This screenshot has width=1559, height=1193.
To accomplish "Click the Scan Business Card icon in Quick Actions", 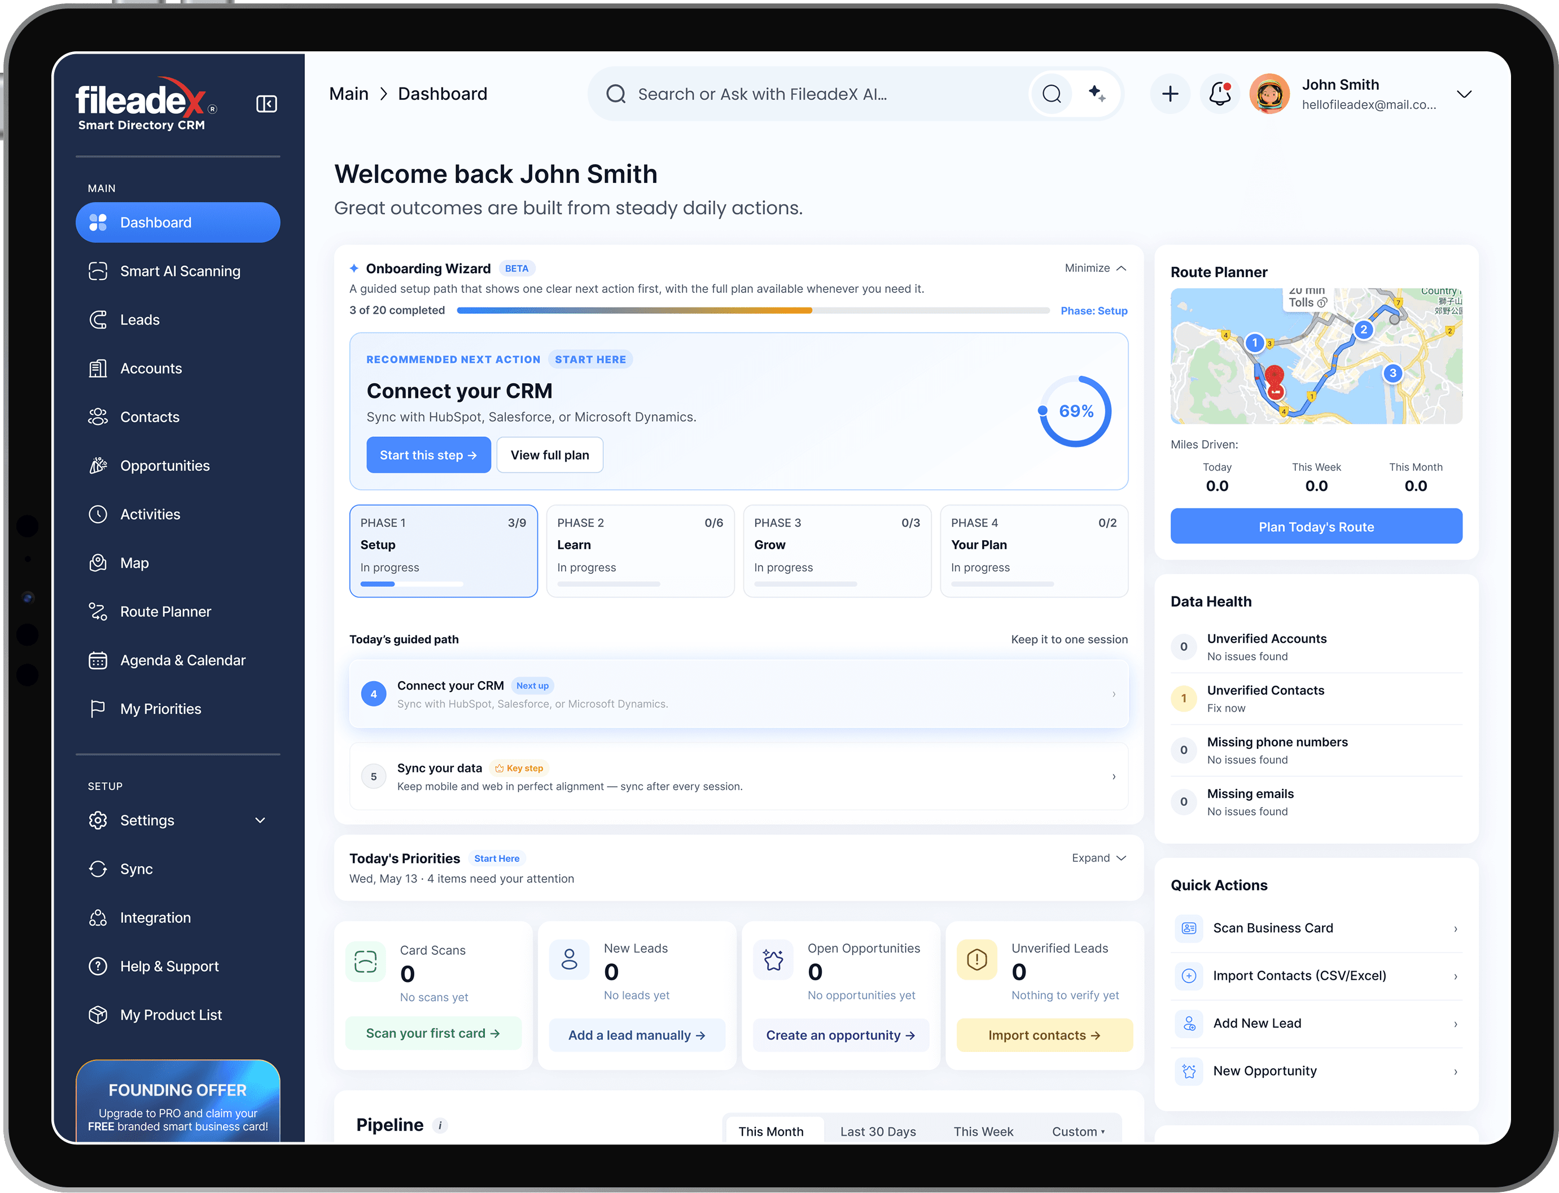I will pyautogui.click(x=1189, y=928).
